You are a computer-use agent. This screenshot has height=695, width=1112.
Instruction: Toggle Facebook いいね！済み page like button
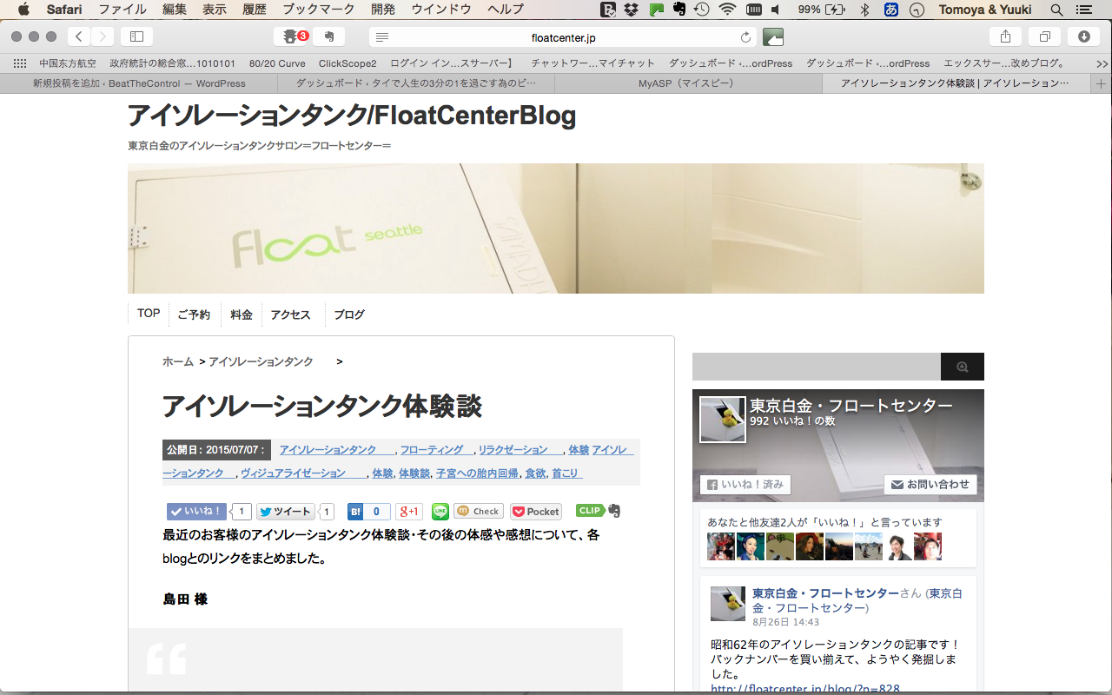(x=745, y=485)
